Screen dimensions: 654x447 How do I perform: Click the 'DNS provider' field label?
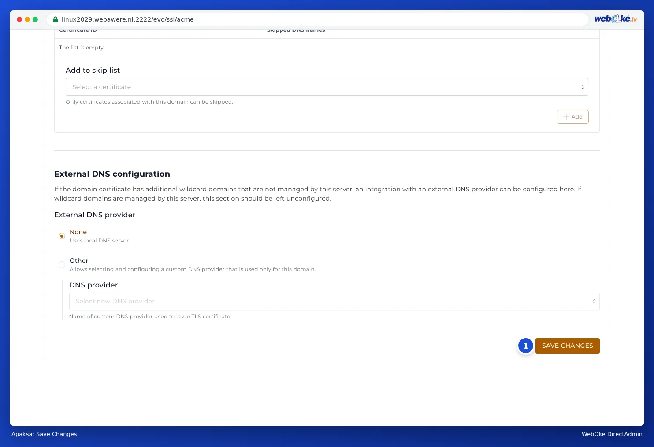pos(93,285)
